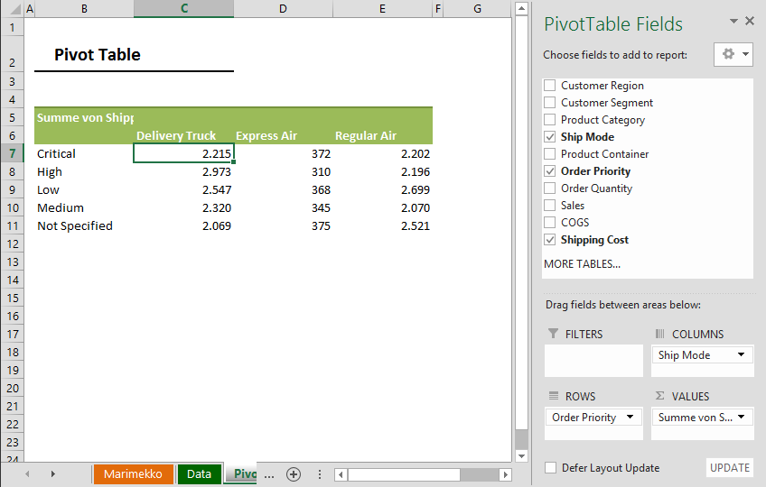This screenshot has height=487, width=766.
Task: Click the Filters drop area box
Action: click(593, 360)
